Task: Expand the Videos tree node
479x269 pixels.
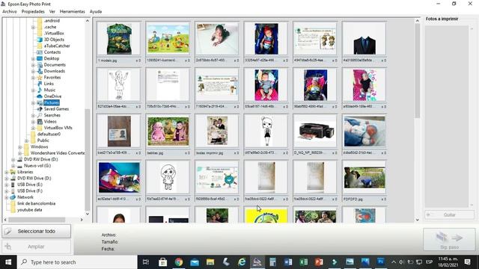Action: (33, 122)
